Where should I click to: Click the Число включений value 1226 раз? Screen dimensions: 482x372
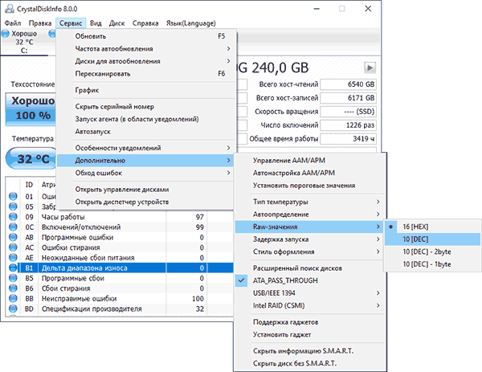(348, 125)
